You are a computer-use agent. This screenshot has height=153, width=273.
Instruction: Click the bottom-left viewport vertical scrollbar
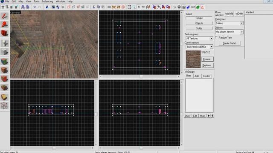[x=96, y=113]
